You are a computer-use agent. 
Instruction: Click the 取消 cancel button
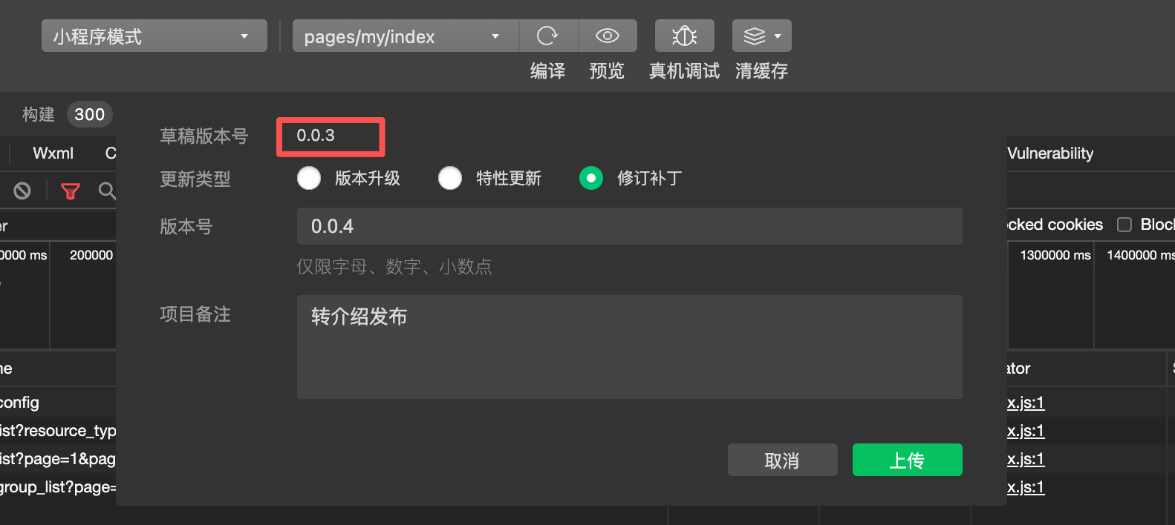[783, 460]
